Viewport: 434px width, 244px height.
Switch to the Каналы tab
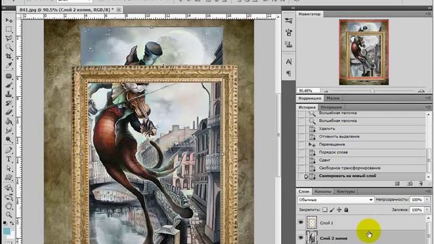coord(323,191)
